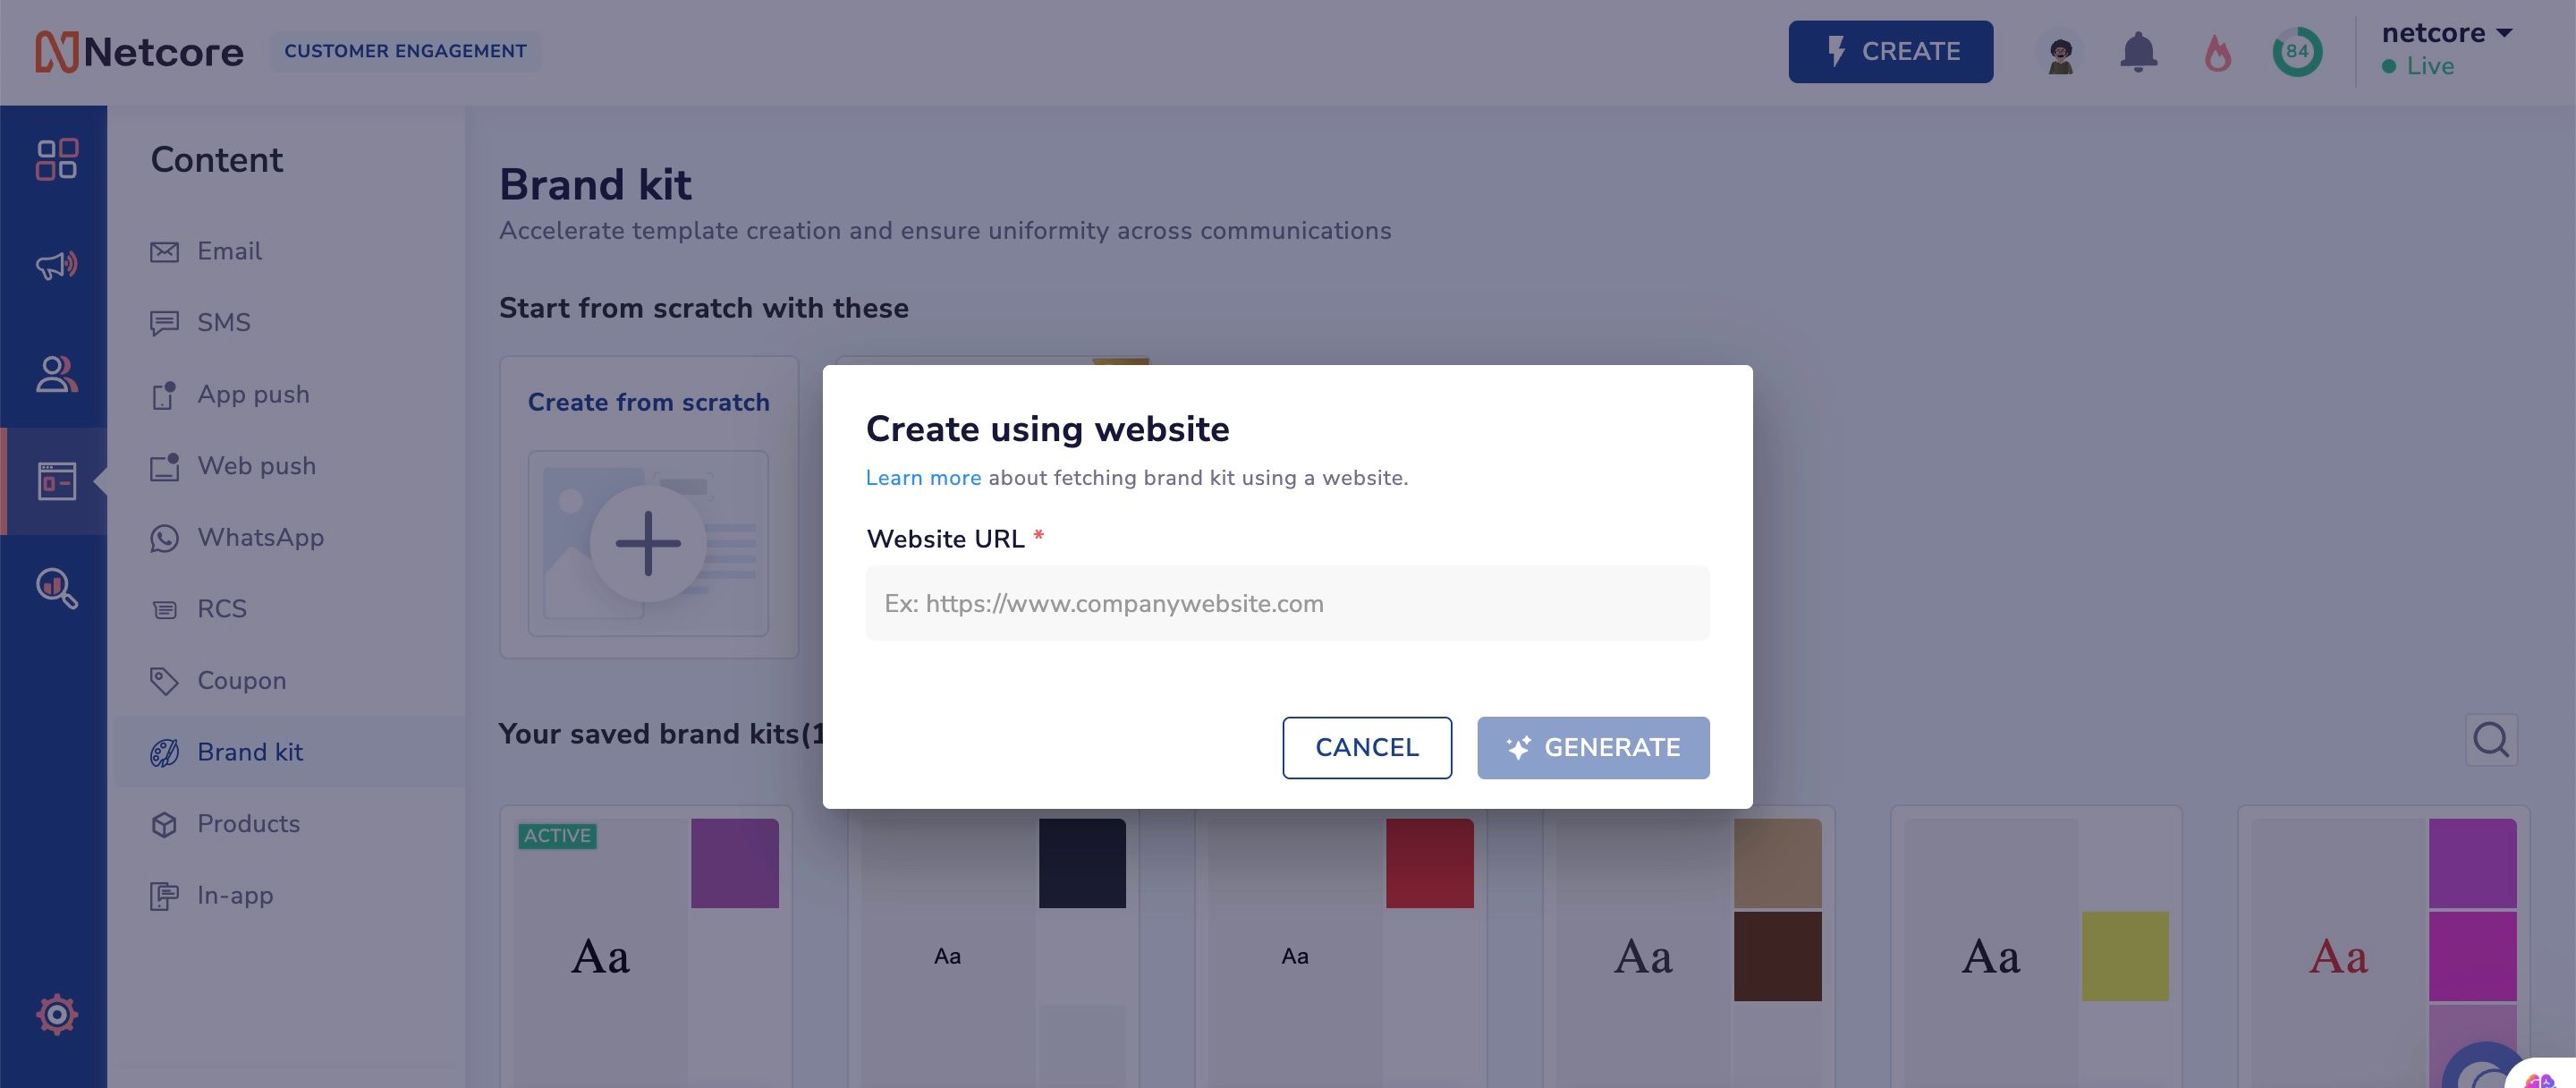Select the audience people icon

click(56, 374)
